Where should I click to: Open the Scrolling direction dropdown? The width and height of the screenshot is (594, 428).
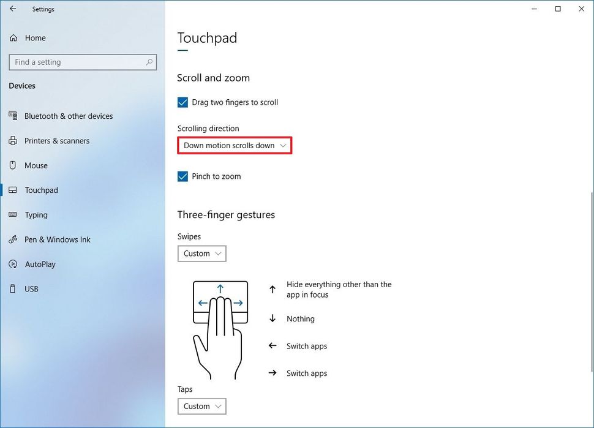pos(234,145)
